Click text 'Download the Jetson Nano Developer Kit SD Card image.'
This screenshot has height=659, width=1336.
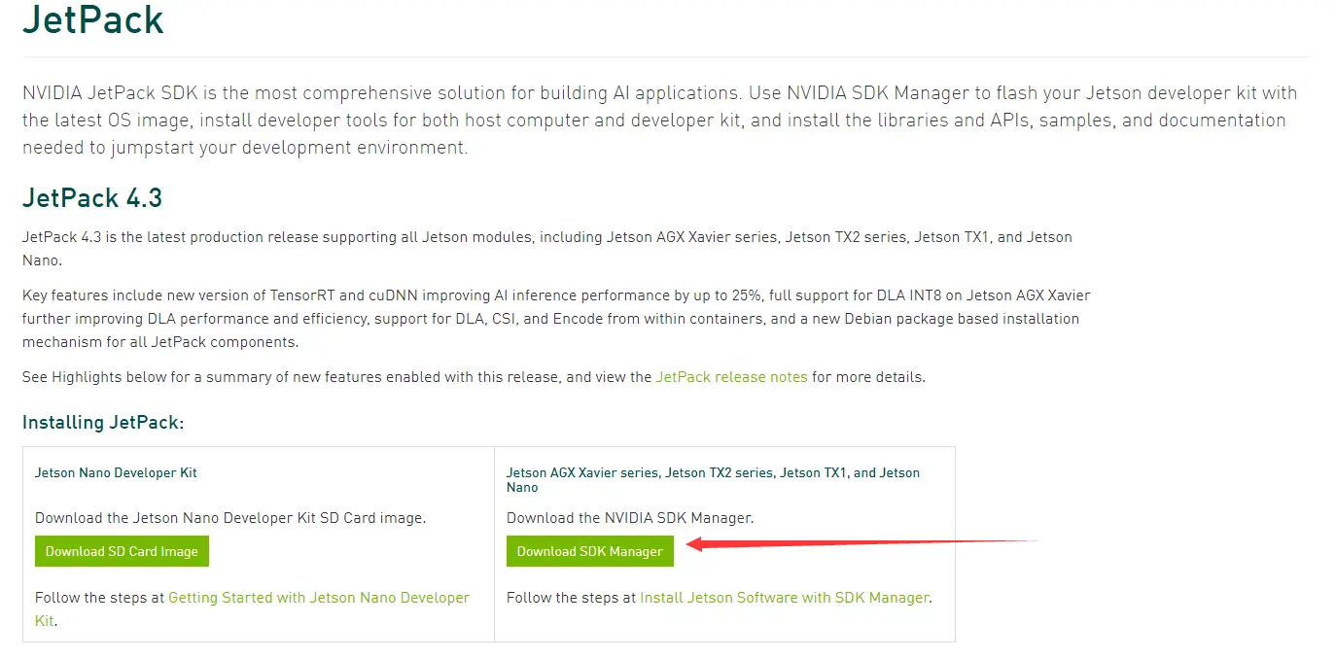click(230, 518)
